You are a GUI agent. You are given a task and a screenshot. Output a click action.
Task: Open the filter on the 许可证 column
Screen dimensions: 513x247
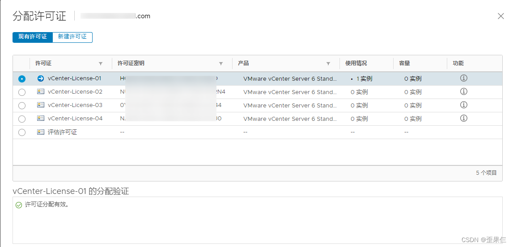pyautogui.click(x=101, y=64)
